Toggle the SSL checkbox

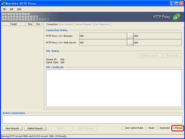pos(48,56)
